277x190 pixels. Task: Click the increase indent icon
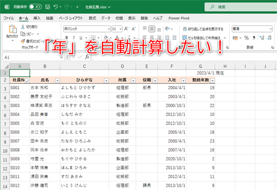click(174, 37)
